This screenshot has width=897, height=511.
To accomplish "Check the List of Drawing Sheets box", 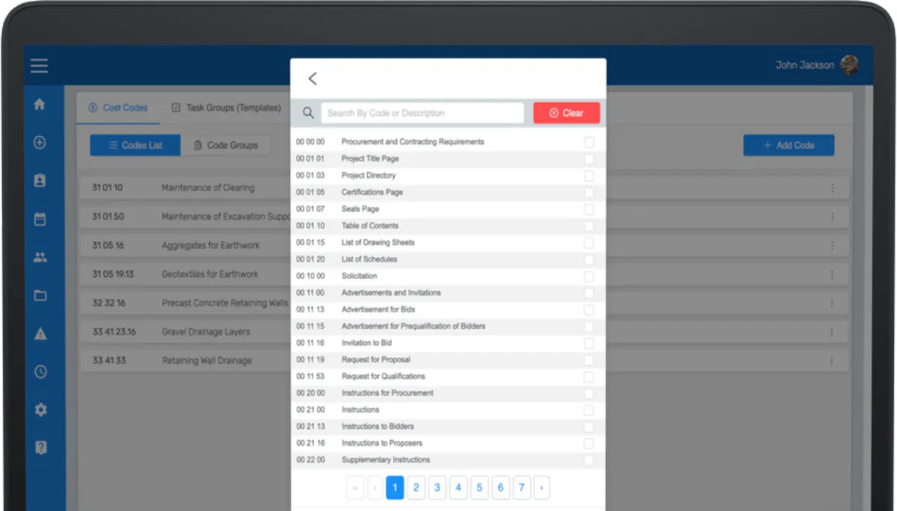I will click(589, 243).
